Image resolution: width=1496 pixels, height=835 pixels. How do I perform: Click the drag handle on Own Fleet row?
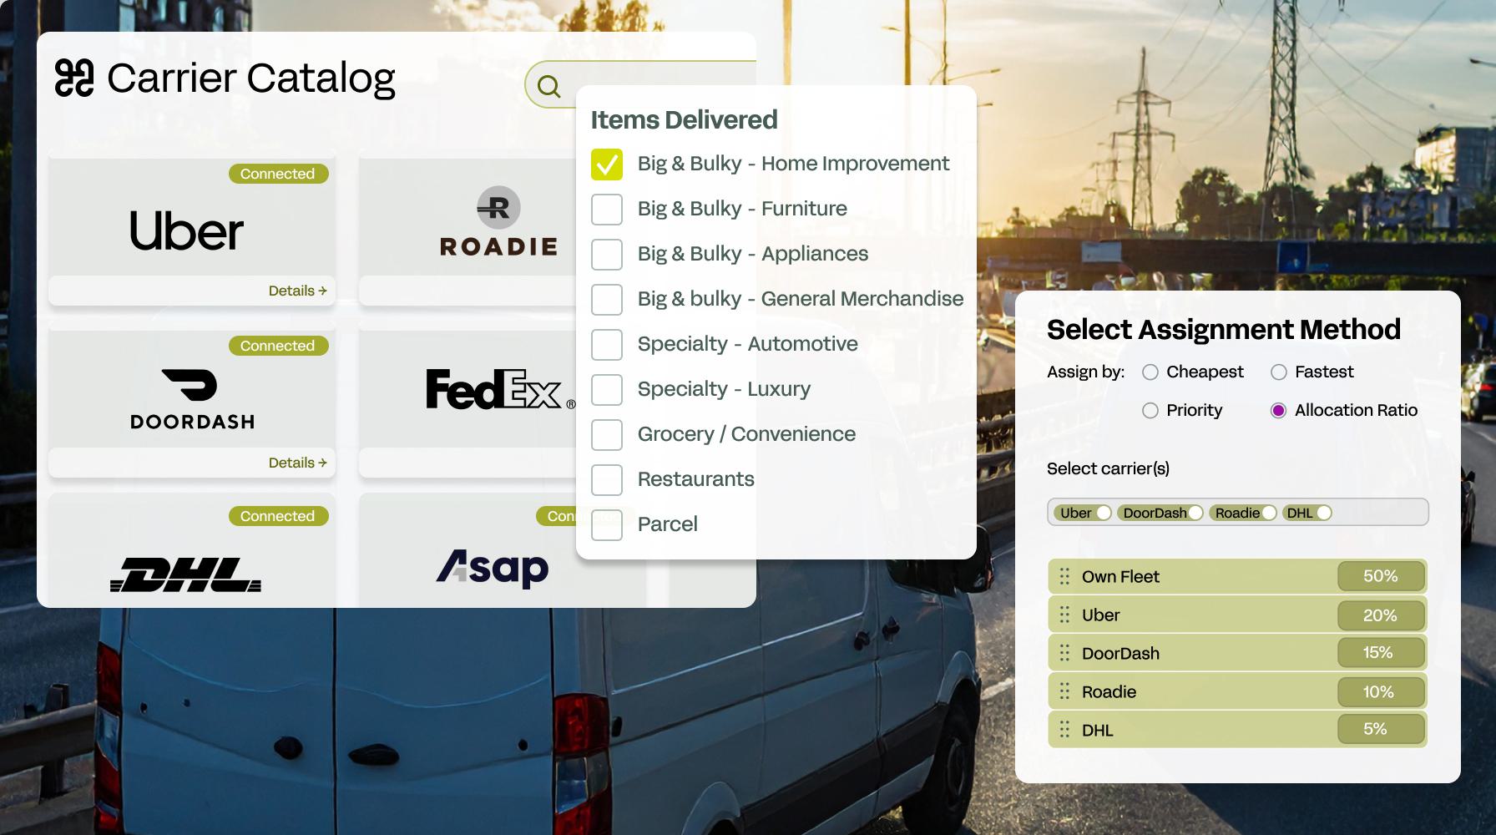click(x=1064, y=576)
